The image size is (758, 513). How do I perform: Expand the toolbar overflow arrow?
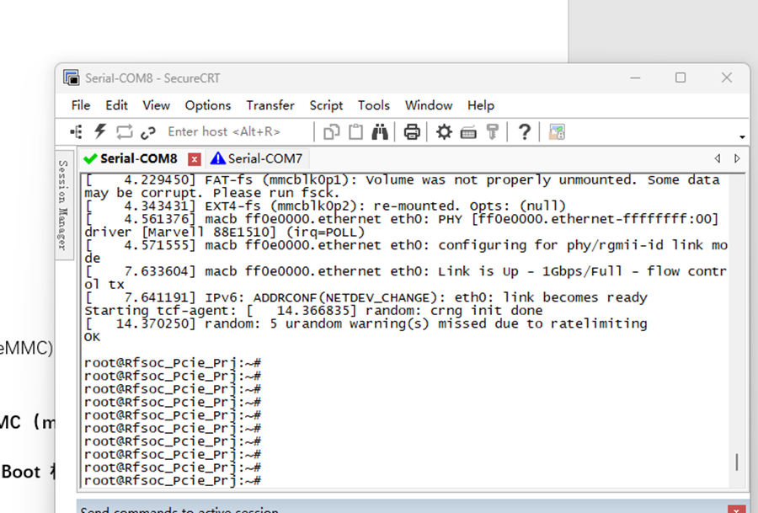[x=742, y=137]
